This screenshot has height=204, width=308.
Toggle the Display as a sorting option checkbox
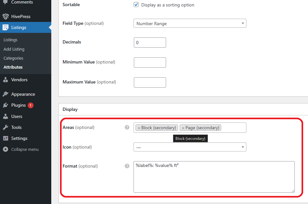(x=136, y=5)
